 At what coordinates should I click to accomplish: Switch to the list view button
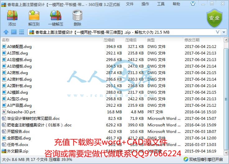21,32
